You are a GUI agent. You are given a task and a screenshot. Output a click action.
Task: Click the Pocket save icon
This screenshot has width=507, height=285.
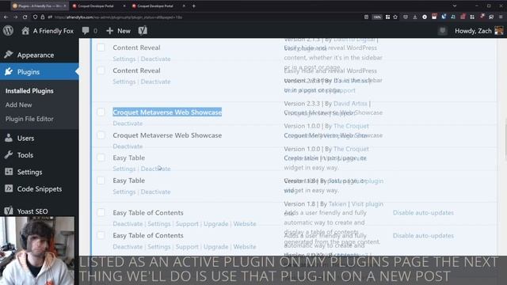(x=406, y=17)
